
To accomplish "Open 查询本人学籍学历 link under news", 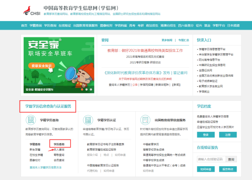I will pos(119,85).
